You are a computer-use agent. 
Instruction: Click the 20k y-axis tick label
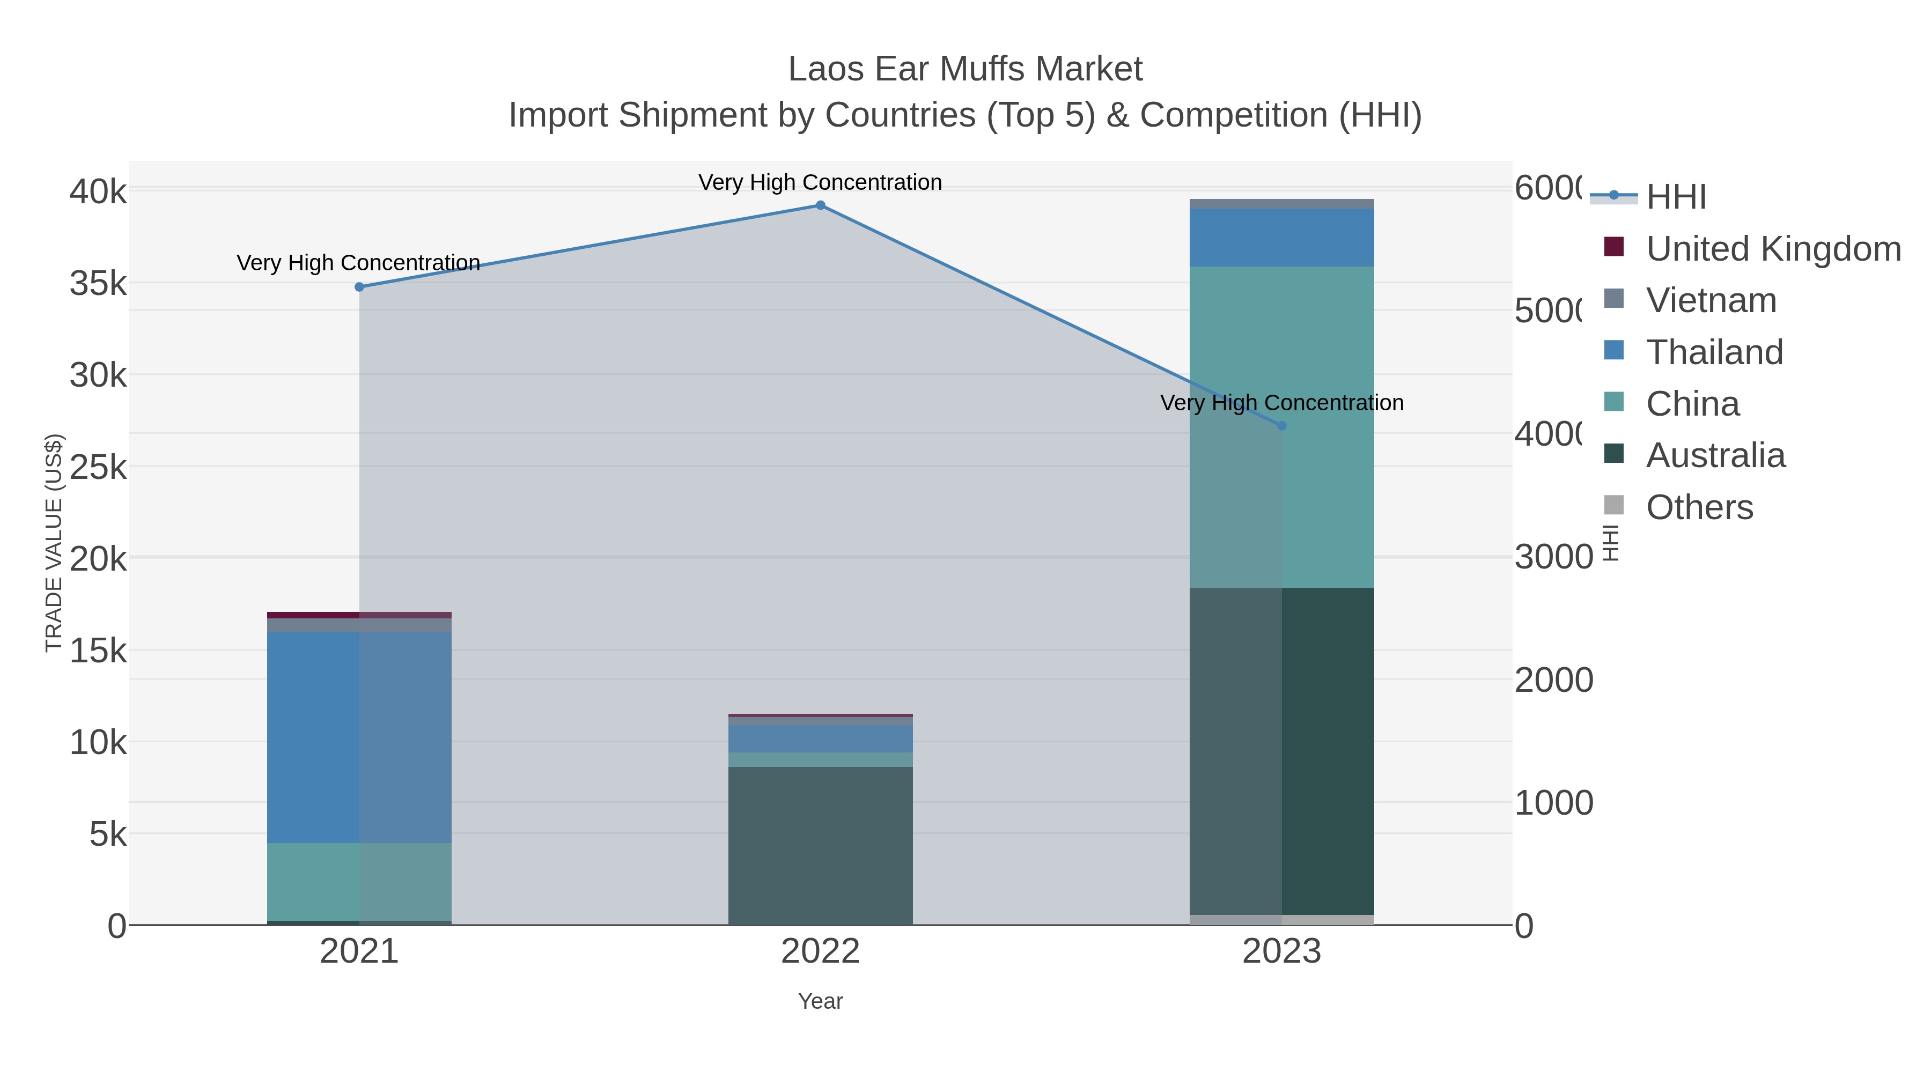coord(98,559)
